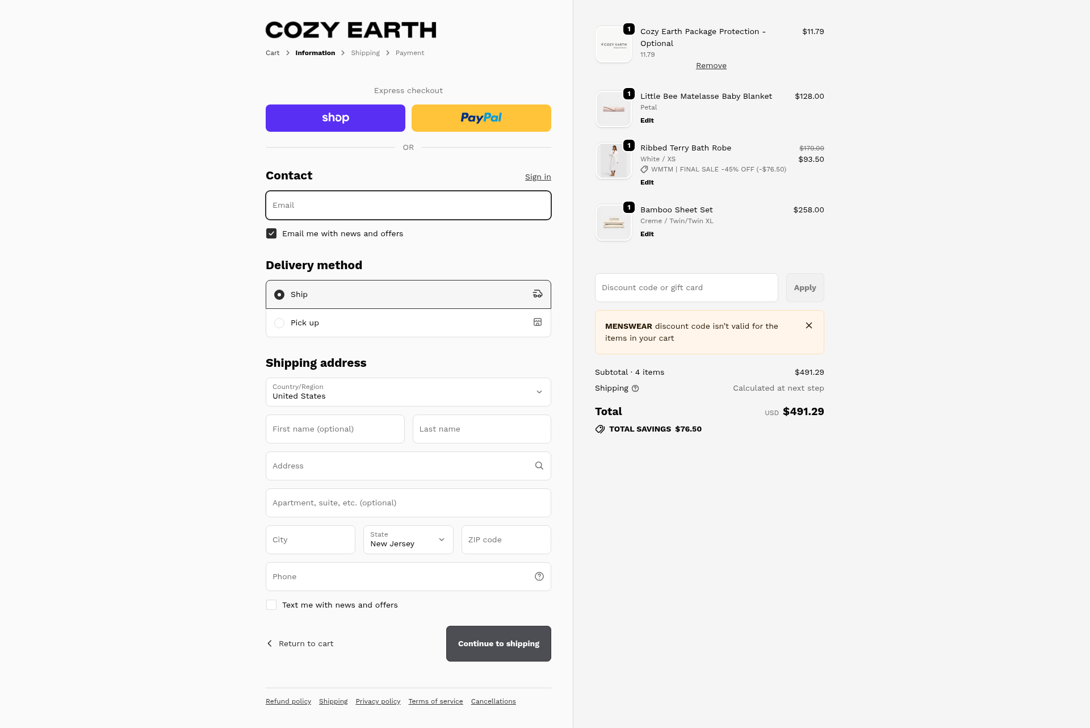Click the back chevron beside Return to cart
The image size is (1090, 728).
pos(270,643)
